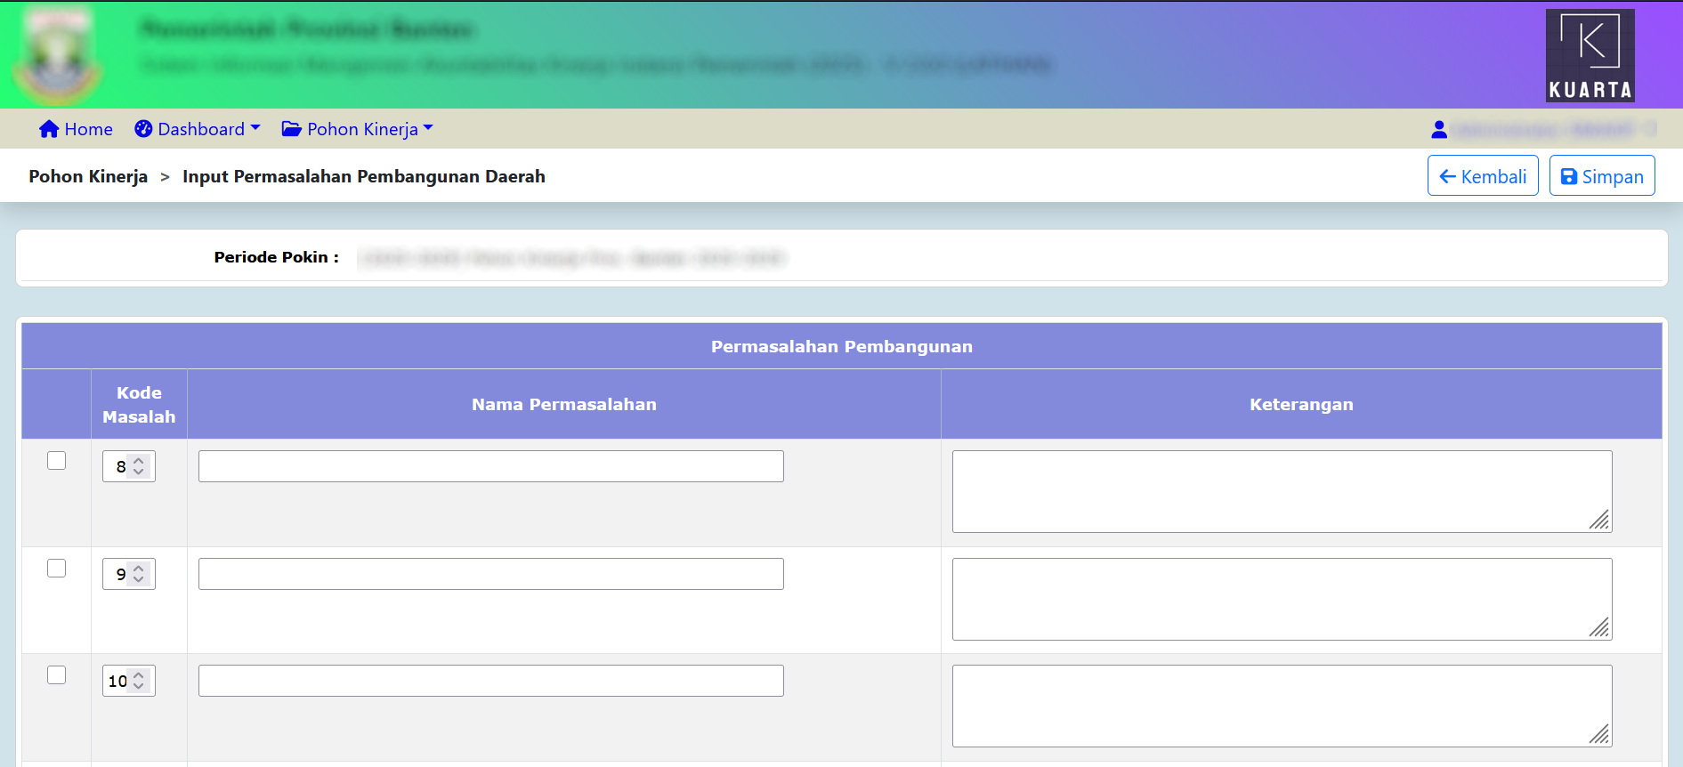Tick the checkbox for row code 8
Screen dimensions: 1683x767
click(x=57, y=461)
